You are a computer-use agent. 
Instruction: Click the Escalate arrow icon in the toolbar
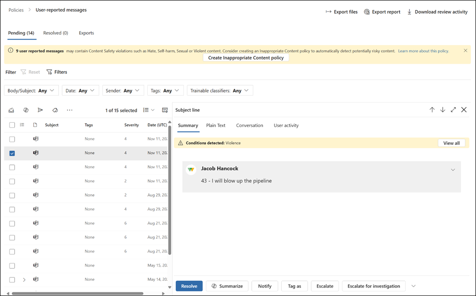tap(40, 110)
